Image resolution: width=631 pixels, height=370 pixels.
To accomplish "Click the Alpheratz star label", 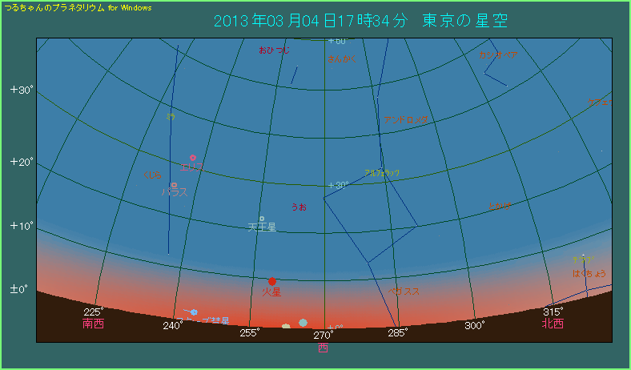I will [381, 172].
